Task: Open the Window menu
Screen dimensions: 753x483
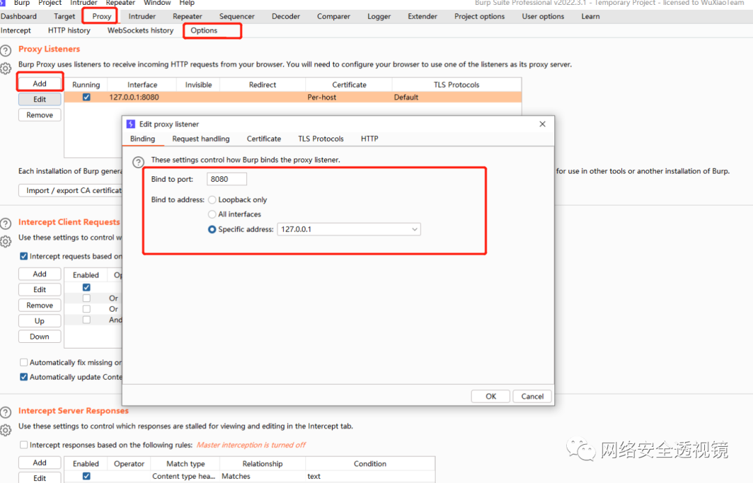Action: pyautogui.click(x=157, y=3)
